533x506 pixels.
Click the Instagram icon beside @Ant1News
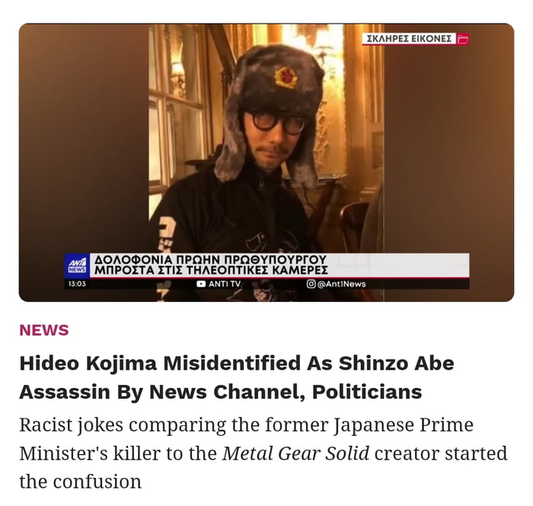pos(311,283)
